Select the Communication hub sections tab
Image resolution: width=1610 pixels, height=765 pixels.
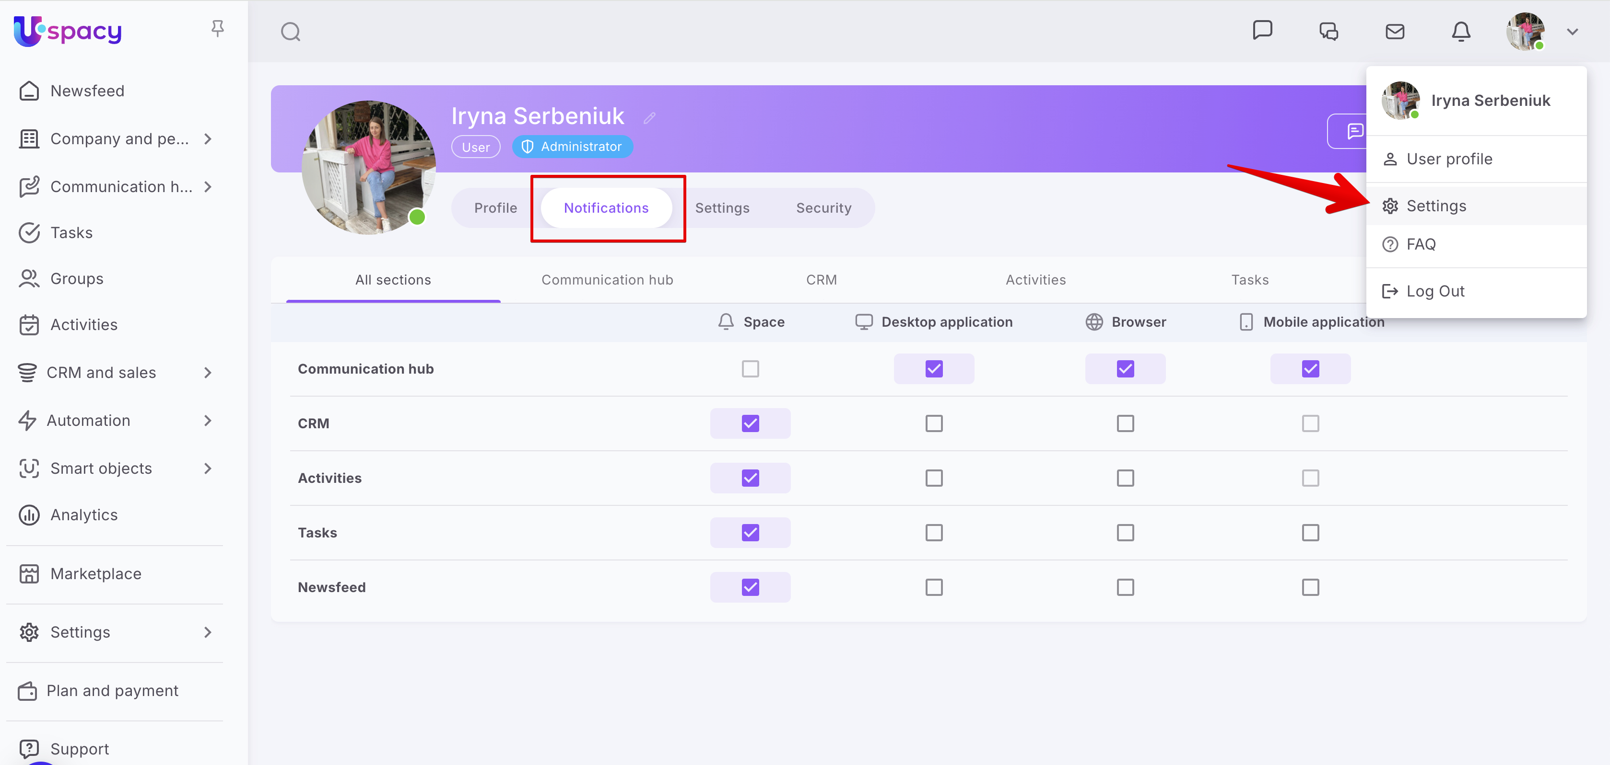607,280
